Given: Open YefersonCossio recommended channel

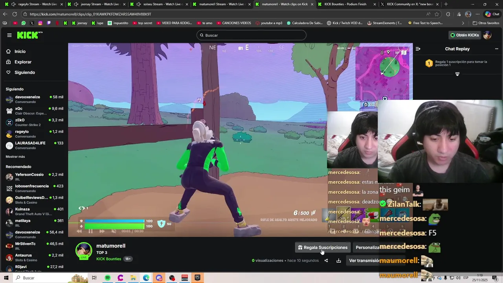Looking at the screenshot, I should tap(34, 176).
